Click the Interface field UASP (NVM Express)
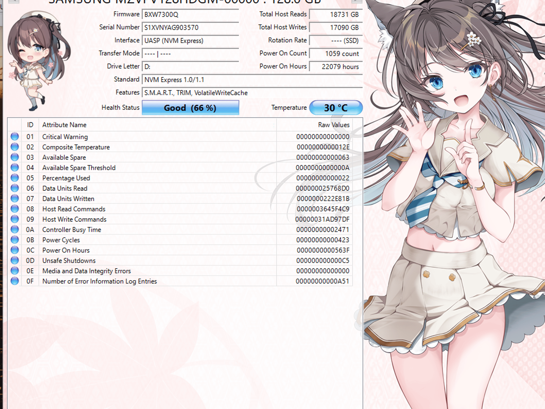545x409 pixels. point(190,40)
